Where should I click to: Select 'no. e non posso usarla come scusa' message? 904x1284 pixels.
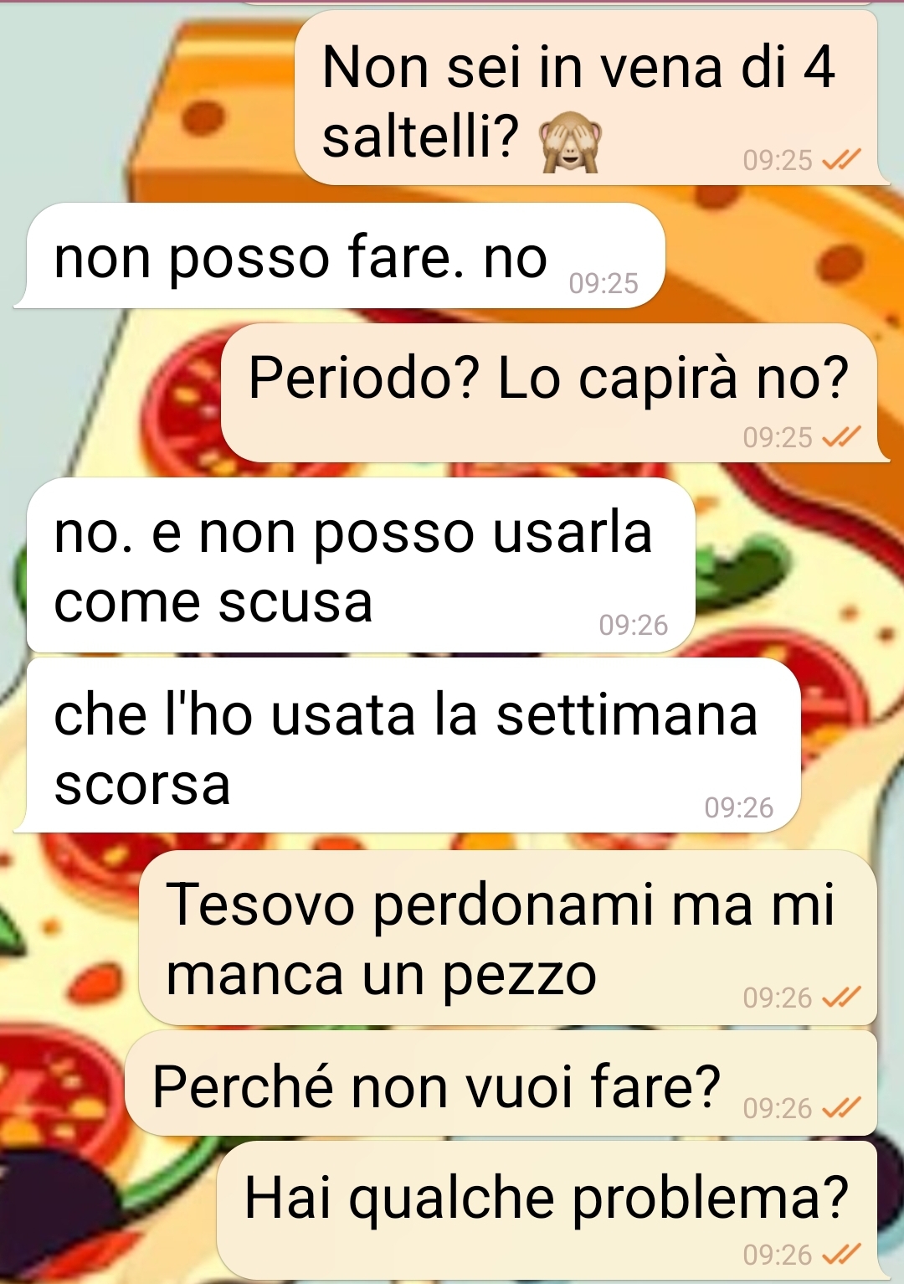(x=361, y=565)
